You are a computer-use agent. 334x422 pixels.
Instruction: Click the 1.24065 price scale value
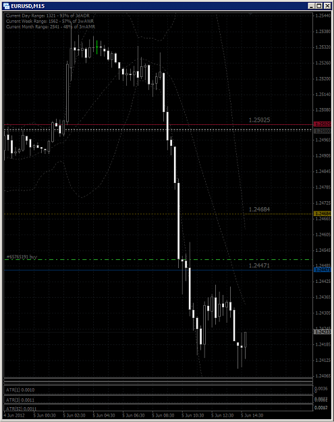pyautogui.click(x=323, y=375)
